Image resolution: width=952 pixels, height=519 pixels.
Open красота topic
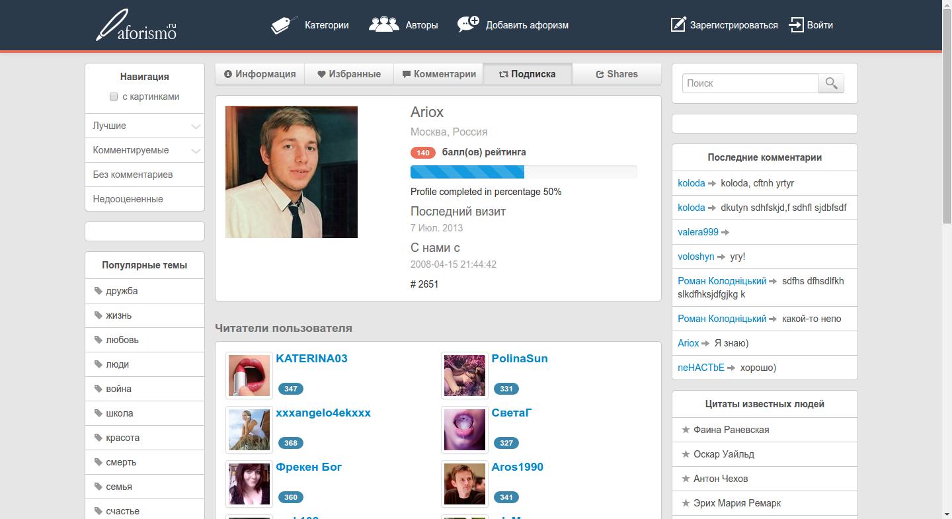pos(122,438)
